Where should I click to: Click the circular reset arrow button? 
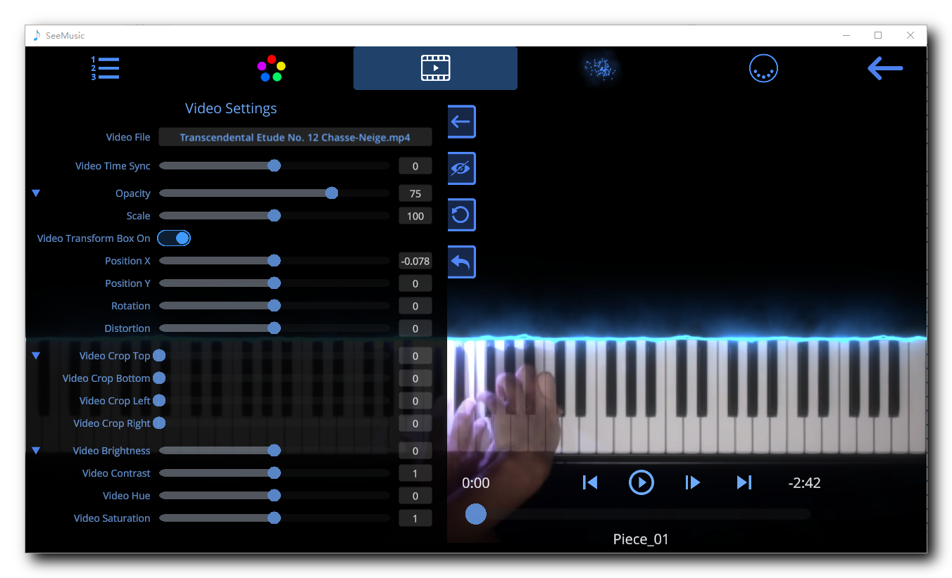(x=461, y=215)
